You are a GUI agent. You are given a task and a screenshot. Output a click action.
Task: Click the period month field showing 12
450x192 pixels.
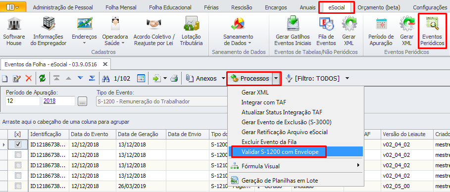[22, 101]
